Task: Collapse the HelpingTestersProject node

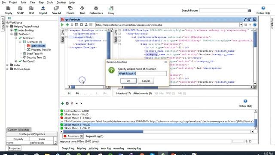Action: (x=7, y=26)
